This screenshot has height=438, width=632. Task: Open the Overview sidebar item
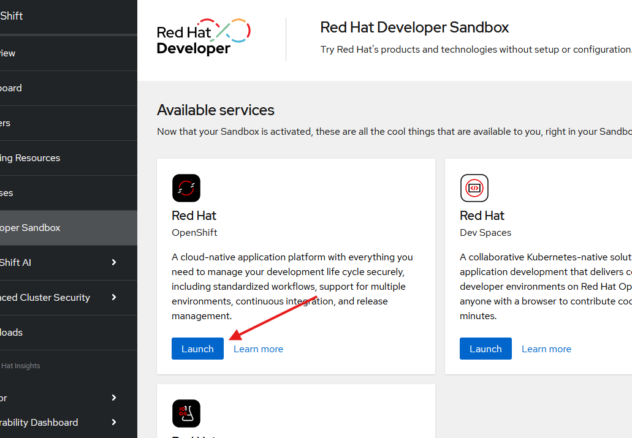click(69, 53)
